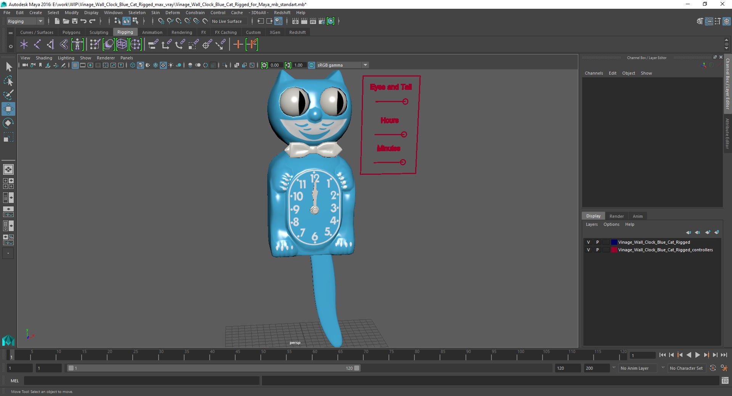The width and height of the screenshot is (732, 396).
Task: Open the Render tab in Layer Editor
Action: click(616, 216)
